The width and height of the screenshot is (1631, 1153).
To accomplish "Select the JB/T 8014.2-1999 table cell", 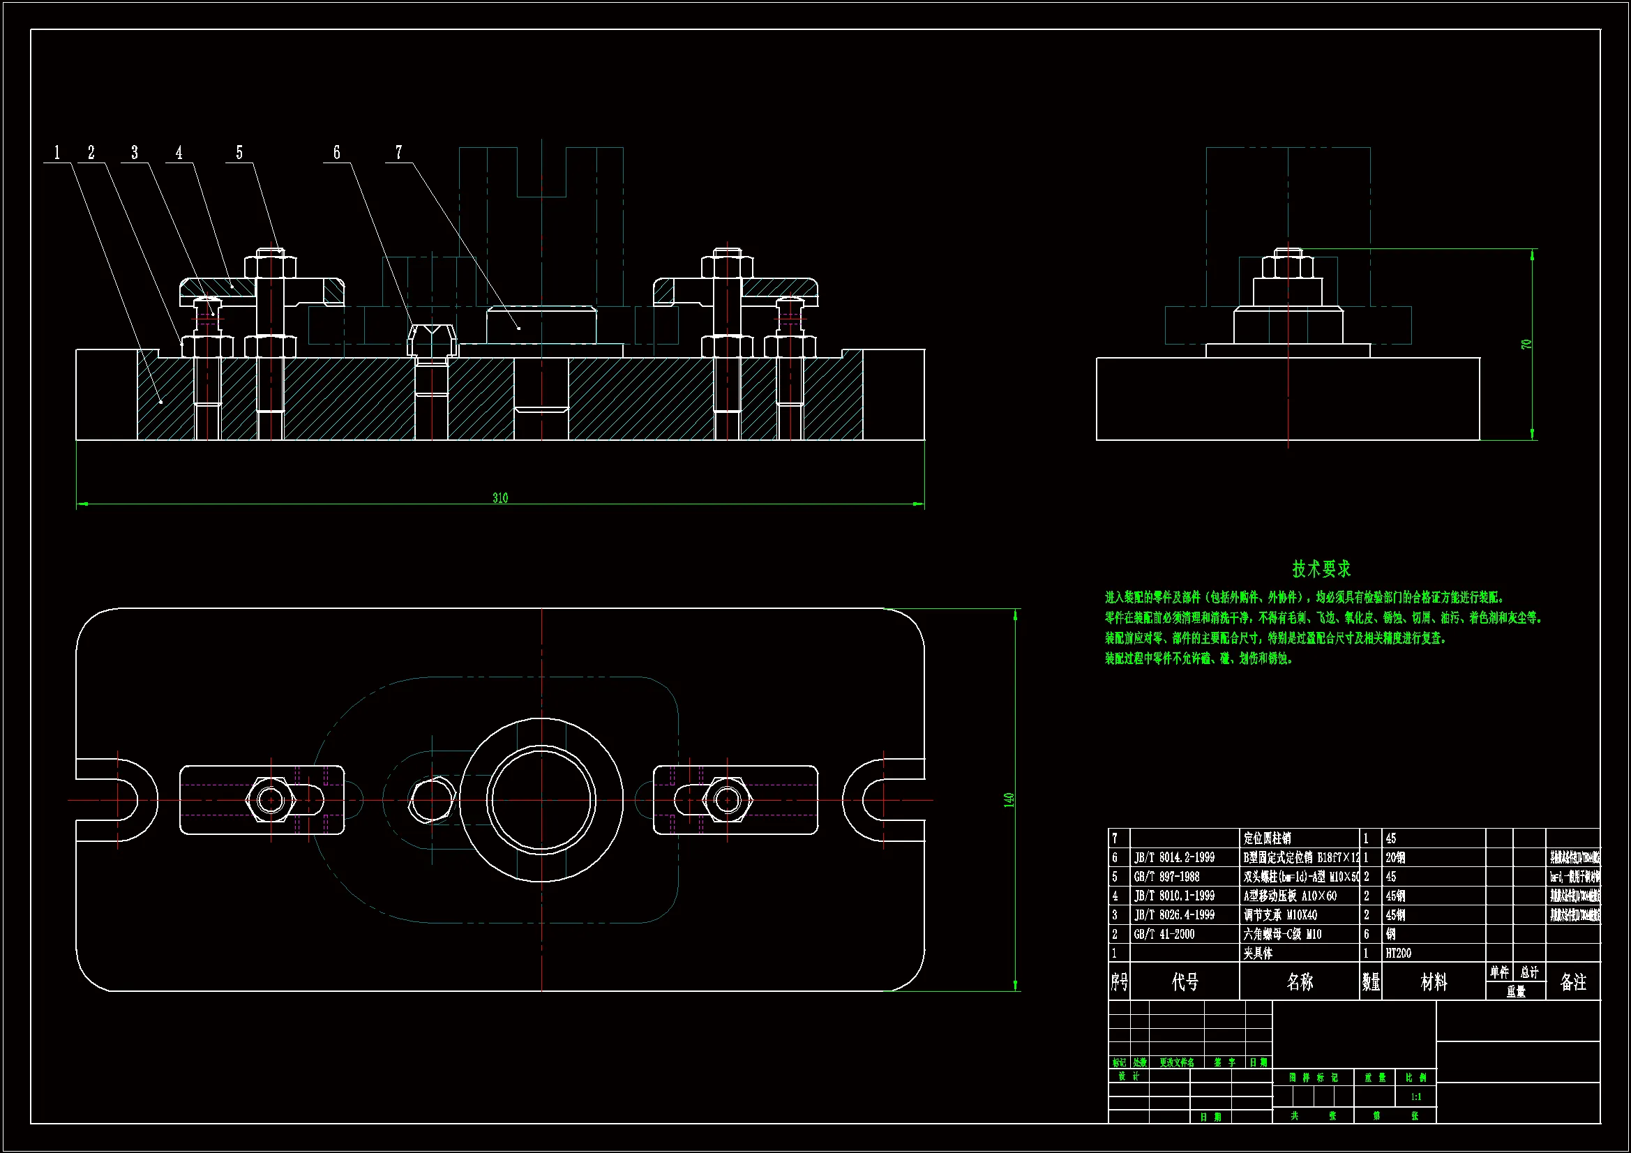I will pyautogui.click(x=1174, y=857).
